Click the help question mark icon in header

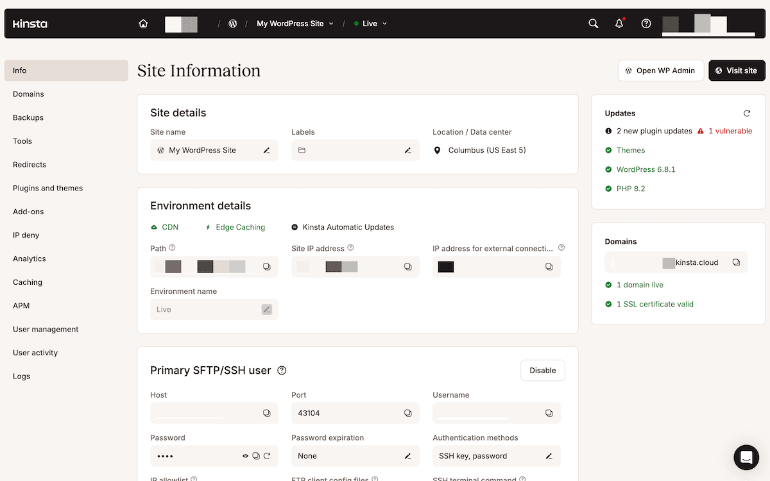click(x=646, y=24)
